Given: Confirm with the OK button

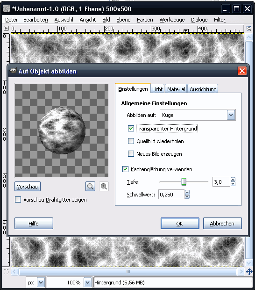Looking at the screenshot, I should coord(180,224).
